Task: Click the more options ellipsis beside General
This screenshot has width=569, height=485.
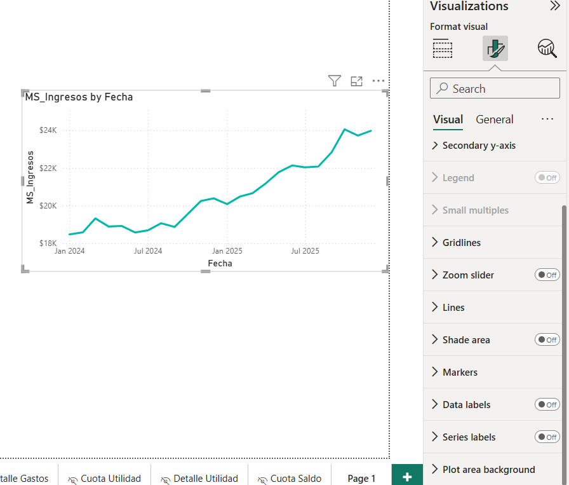Action: point(547,120)
